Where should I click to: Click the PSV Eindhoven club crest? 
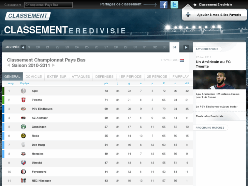(x=23, y=109)
